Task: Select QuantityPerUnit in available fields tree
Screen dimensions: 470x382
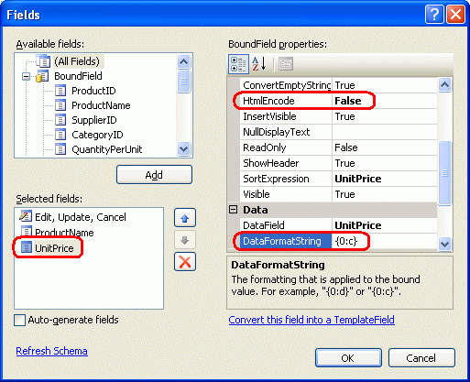Action: [x=107, y=149]
